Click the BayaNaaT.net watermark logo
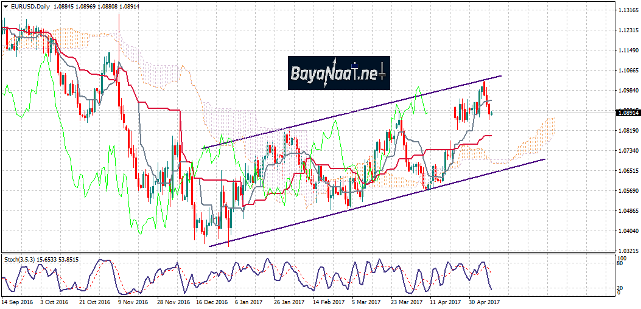This screenshot has height=309, width=641. (338, 74)
